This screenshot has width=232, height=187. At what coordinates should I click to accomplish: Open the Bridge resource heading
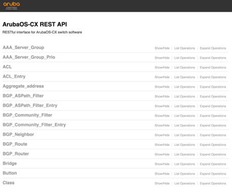click(10, 163)
